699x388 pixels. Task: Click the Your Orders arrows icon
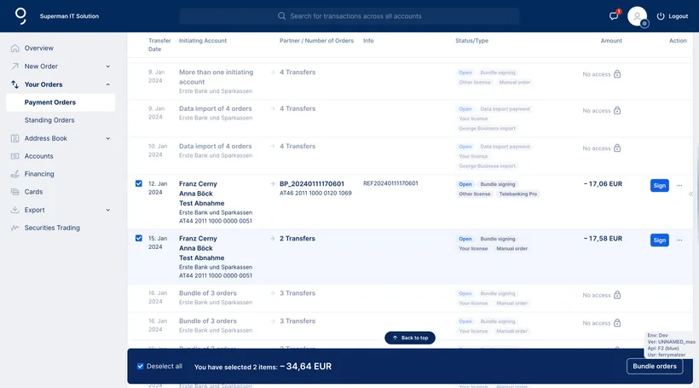(15, 84)
